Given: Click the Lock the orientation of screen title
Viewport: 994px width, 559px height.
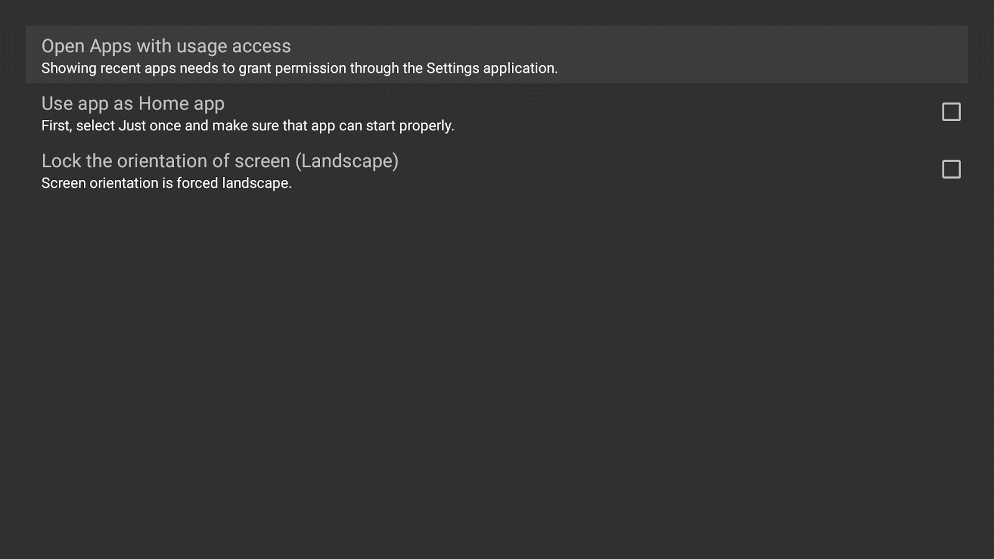Looking at the screenshot, I should coord(219,161).
